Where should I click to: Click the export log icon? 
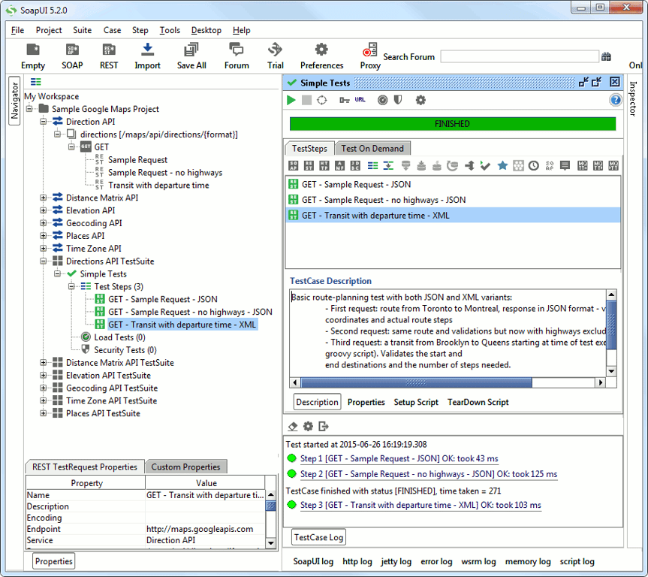[324, 427]
